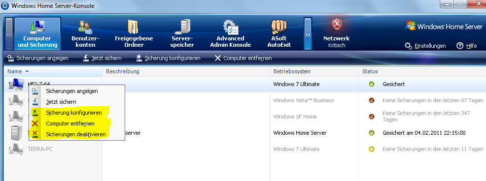Image resolution: width=486 pixels, height=181 pixels.
Task: Click red status dot for 347 Tagen
Action: pyautogui.click(x=372, y=117)
